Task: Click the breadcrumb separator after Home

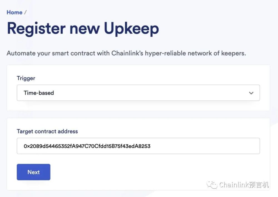Action: pyautogui.click(x=25, y=12)
